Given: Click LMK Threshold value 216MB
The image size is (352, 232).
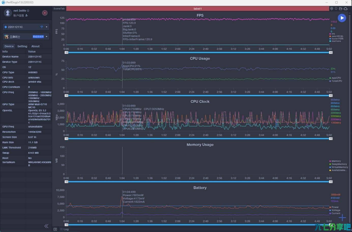Looking at the screenshot, I should click(x=32, y=148).
